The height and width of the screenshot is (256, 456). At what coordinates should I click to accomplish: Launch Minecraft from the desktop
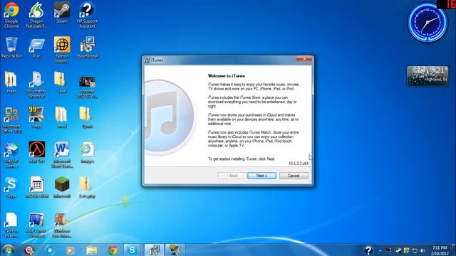[x=62, y=188]
